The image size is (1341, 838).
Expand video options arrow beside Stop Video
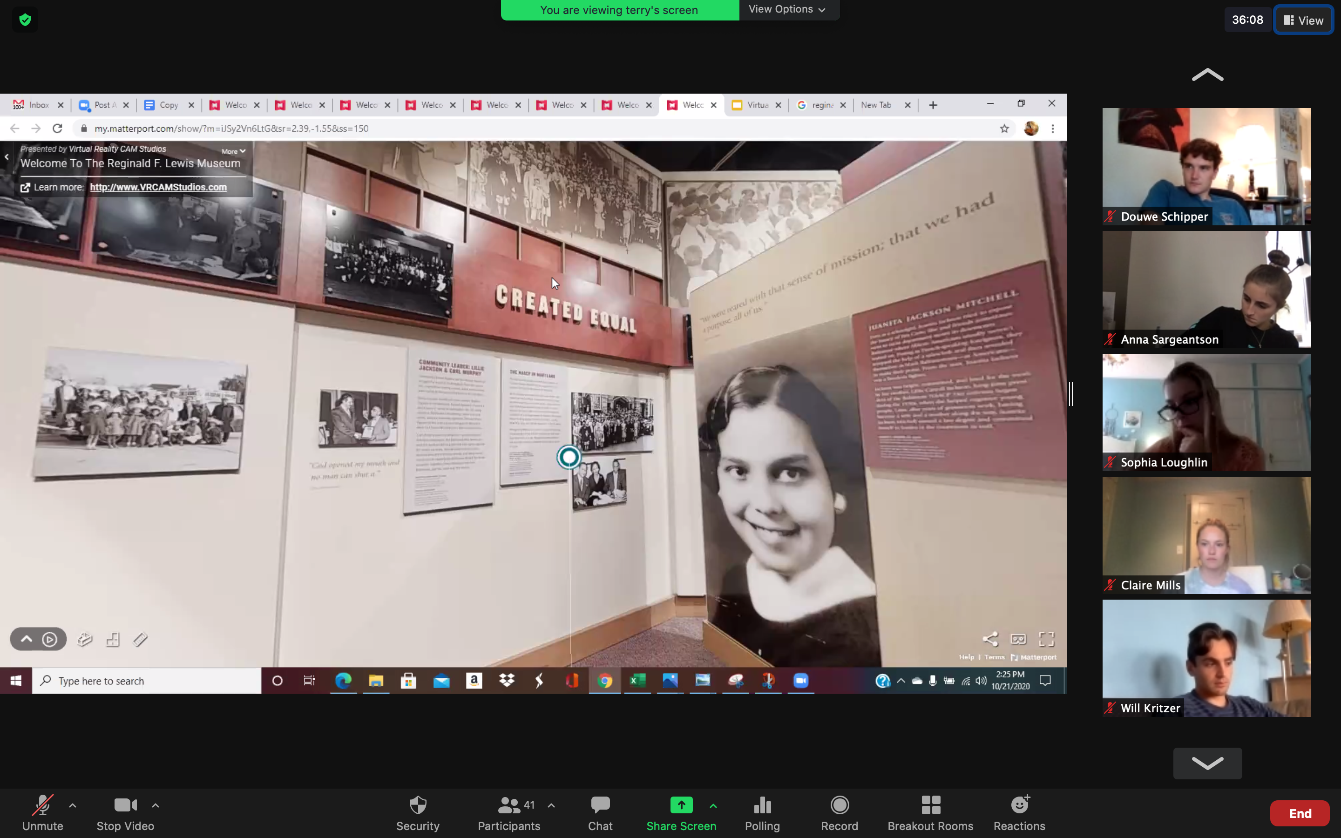156,805
